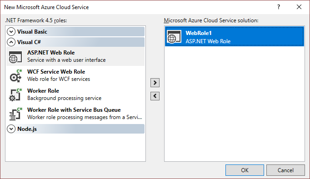The height and width of the screenshot is (179, 310).
Task: Select WCF Service Web Role title
Action: pos(56,71)
